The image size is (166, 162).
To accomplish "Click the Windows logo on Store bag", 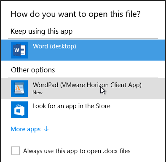I will [19, 111].
